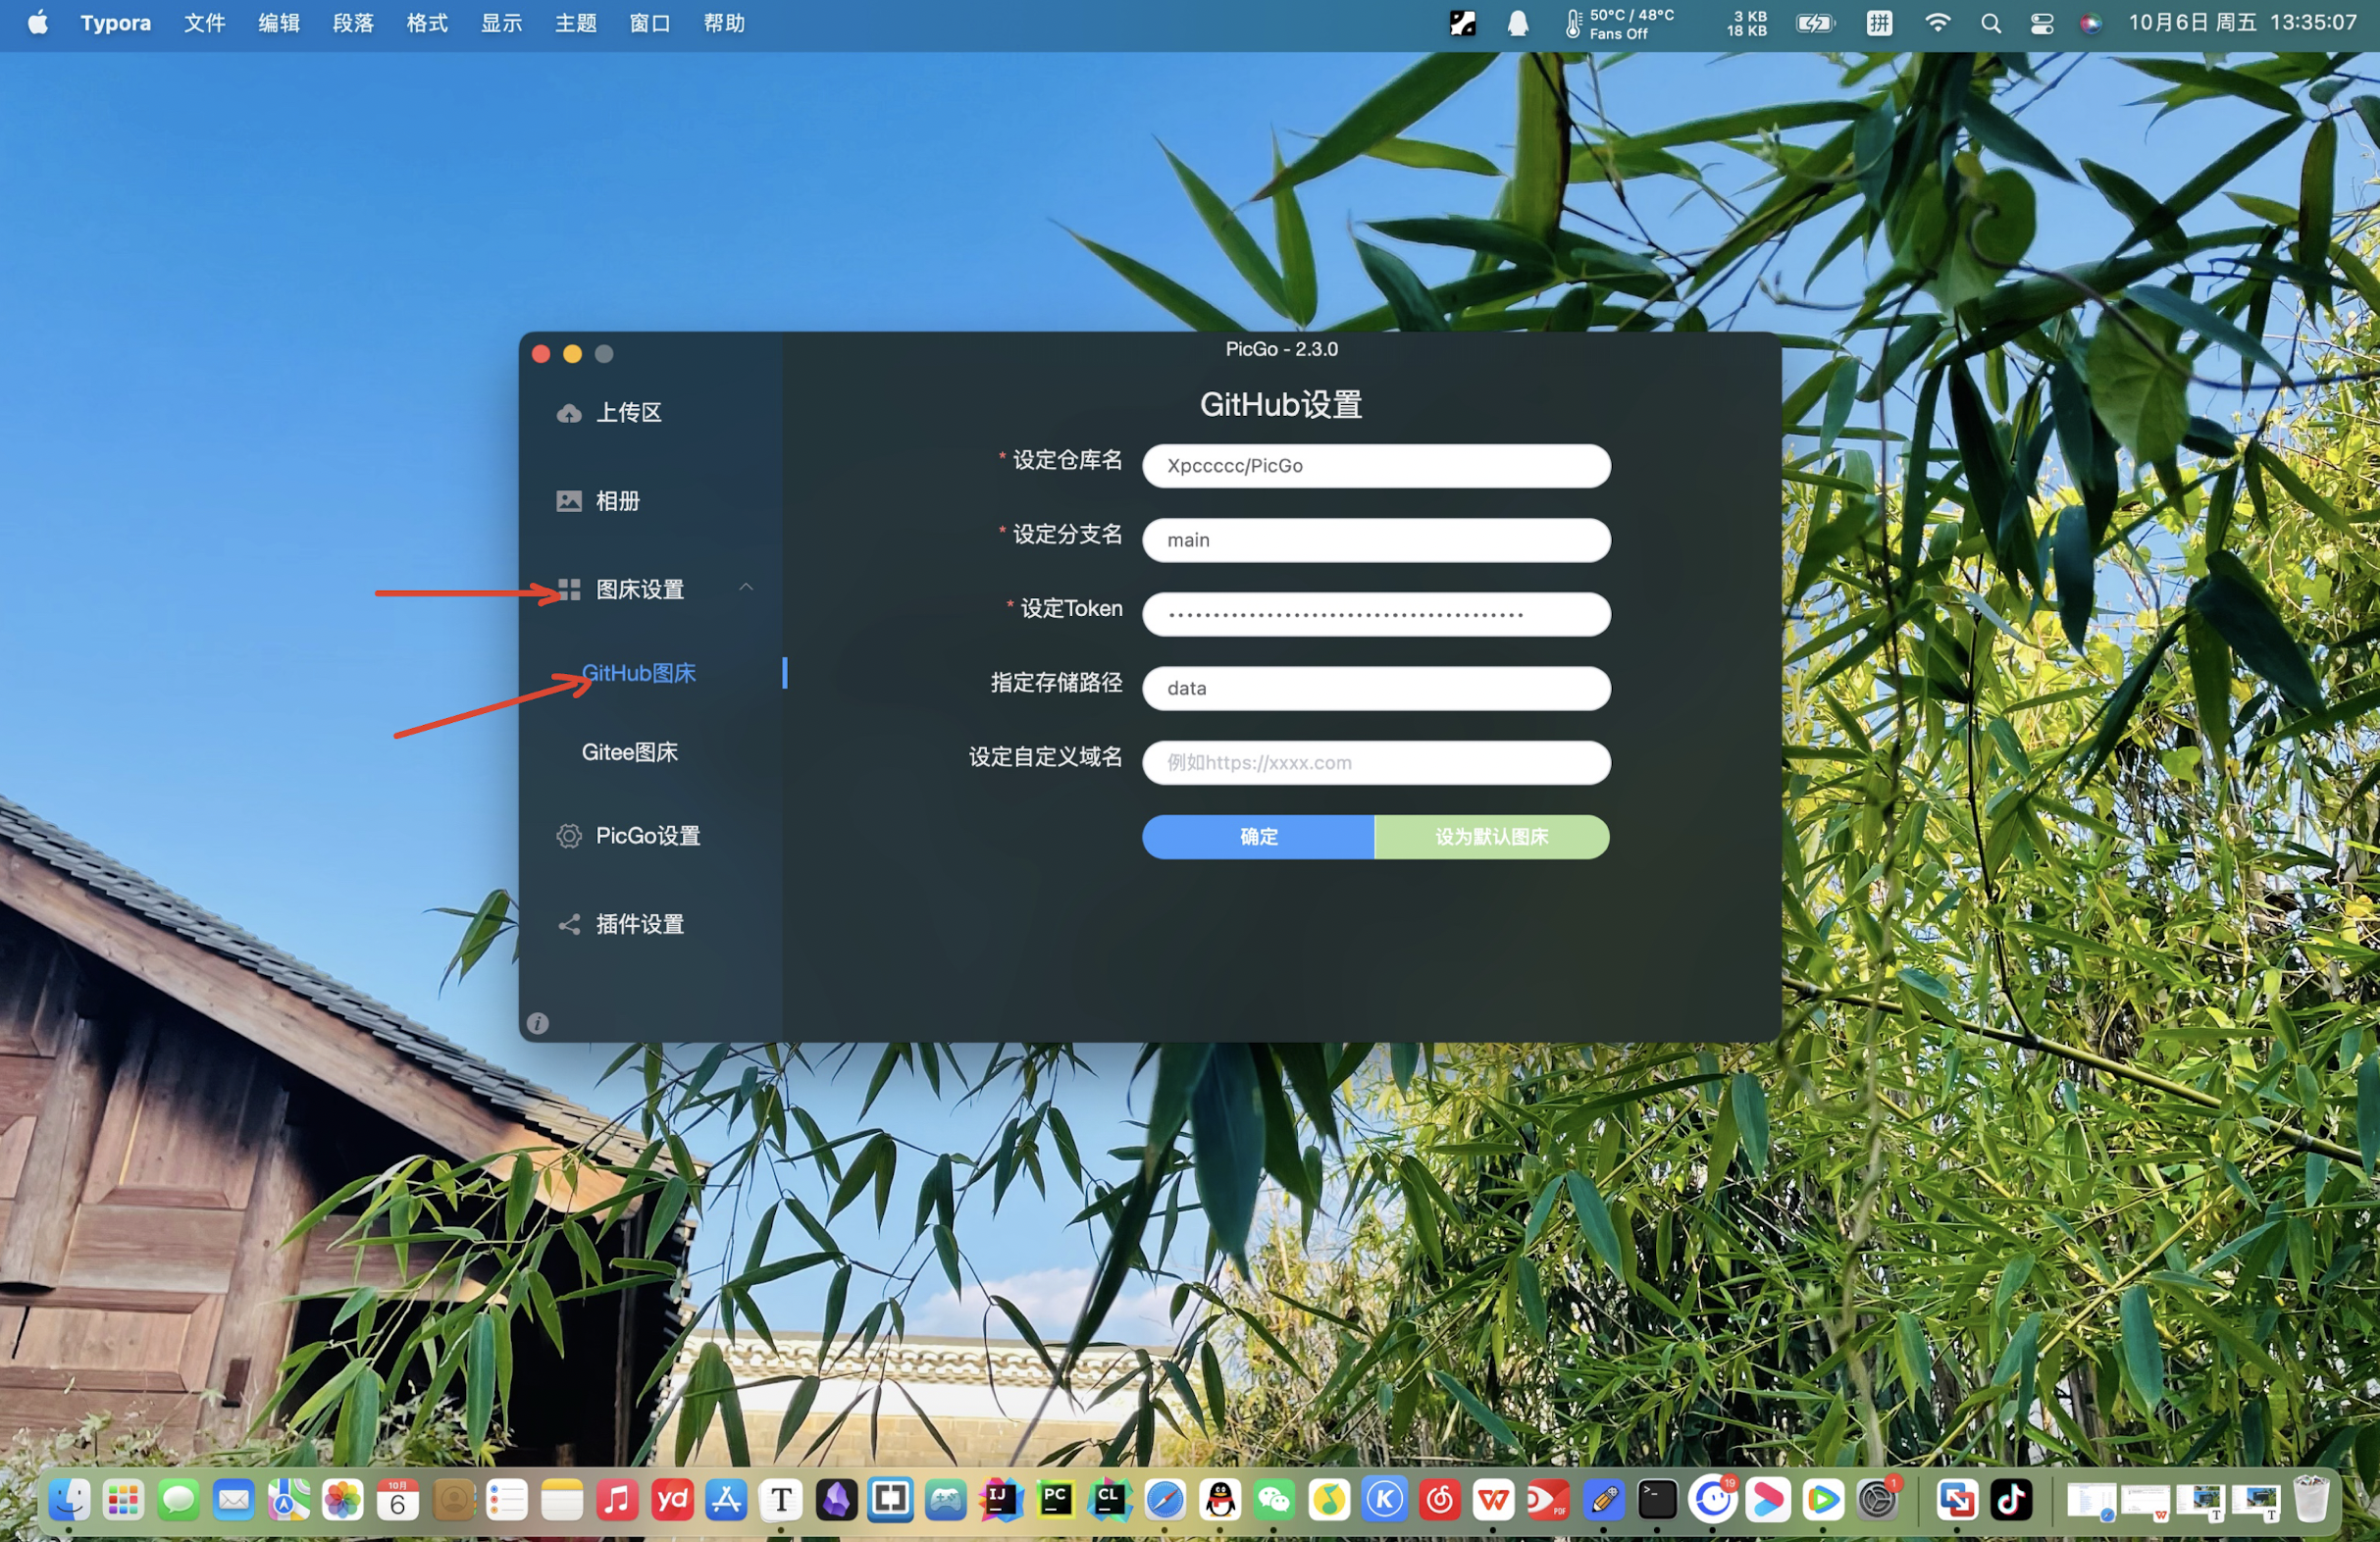Focus the custom domain input field
This screenshot has height=1542, width=2380.
(x=1376, y=763)
